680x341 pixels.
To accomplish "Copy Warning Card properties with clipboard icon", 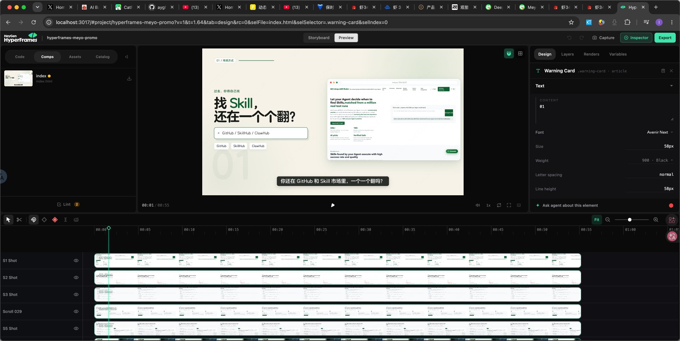I will click(x=663, y=71).
